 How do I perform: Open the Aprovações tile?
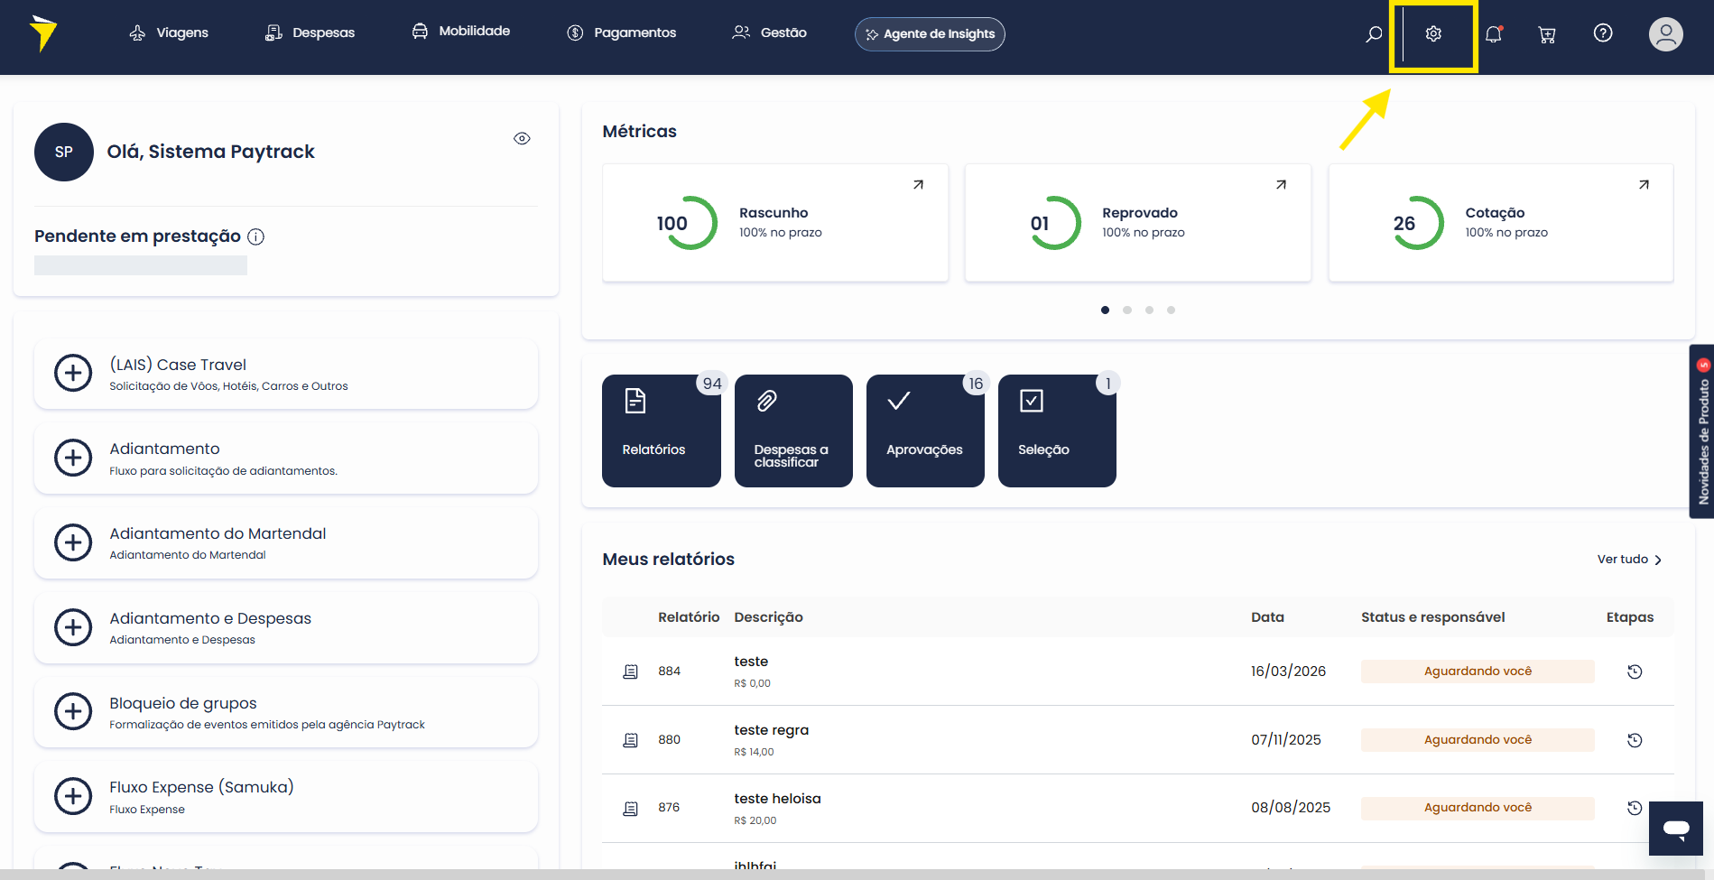coord(925,431)
